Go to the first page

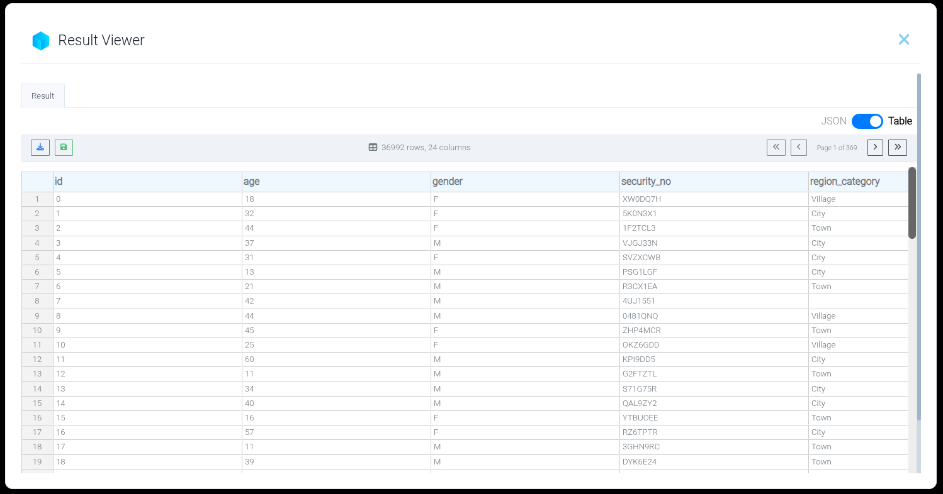pos(776,148)
